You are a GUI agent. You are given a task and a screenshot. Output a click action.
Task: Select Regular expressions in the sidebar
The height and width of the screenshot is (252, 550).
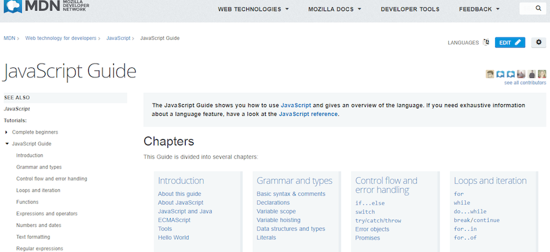point(39,248)
